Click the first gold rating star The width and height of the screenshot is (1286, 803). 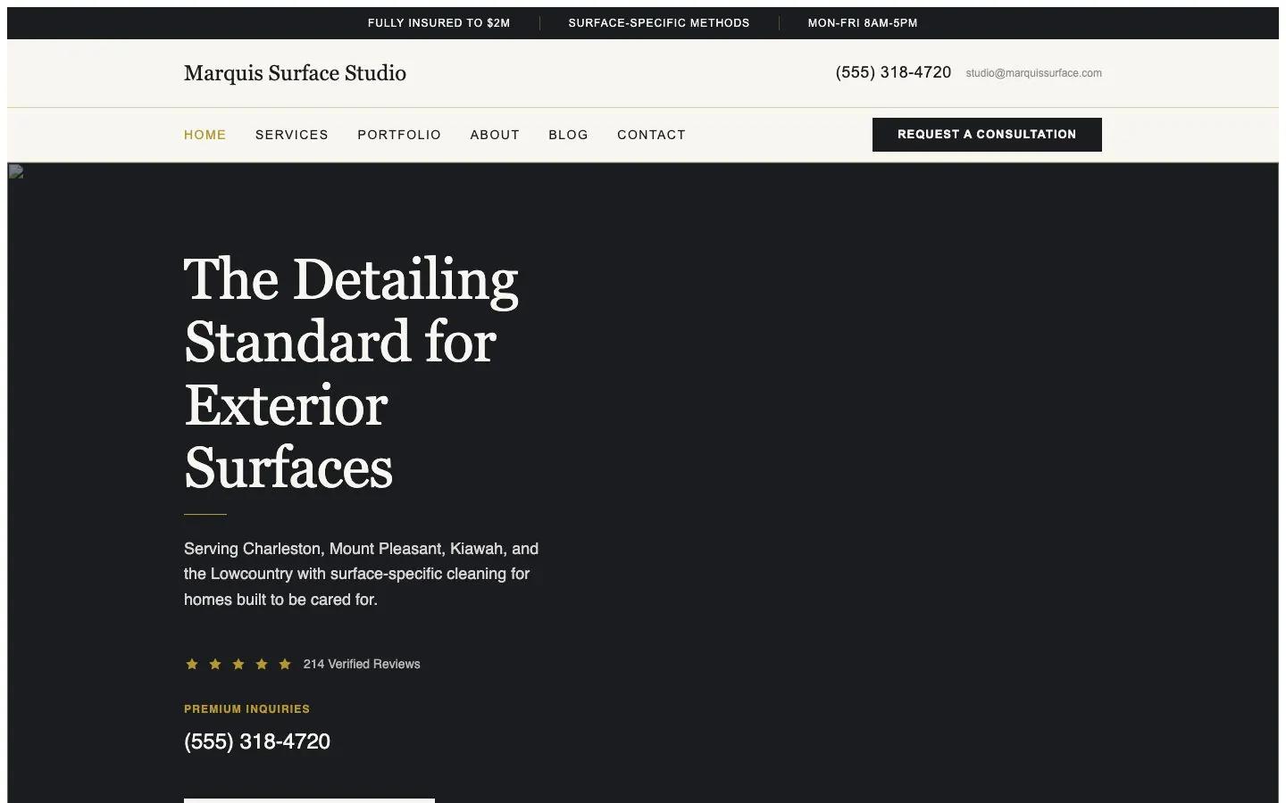click(192, 664)
